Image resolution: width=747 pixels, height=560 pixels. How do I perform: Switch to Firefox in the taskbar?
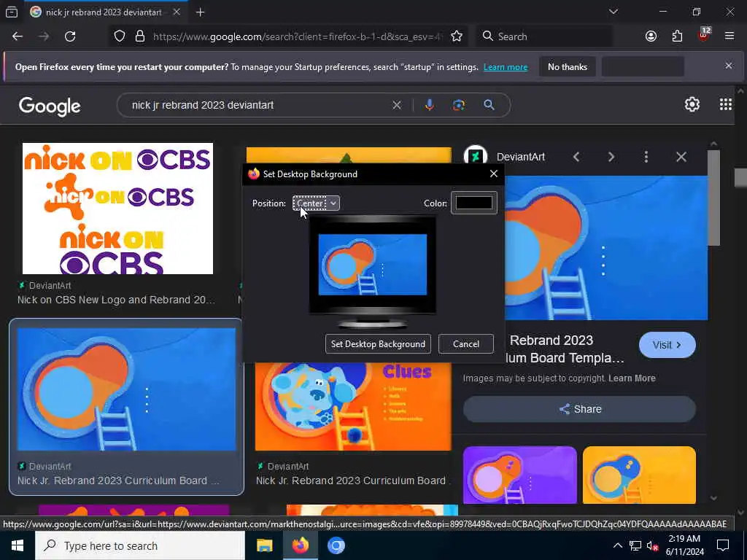pyautogui.click(x=300, y=545)
